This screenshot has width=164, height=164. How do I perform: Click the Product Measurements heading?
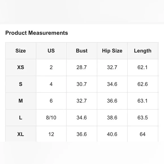coord(36,33)
